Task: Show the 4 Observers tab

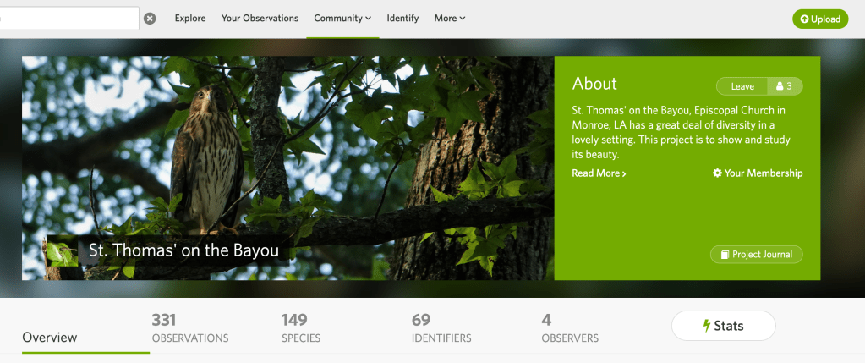Action: pyautogui.click(x=570, y=328)
